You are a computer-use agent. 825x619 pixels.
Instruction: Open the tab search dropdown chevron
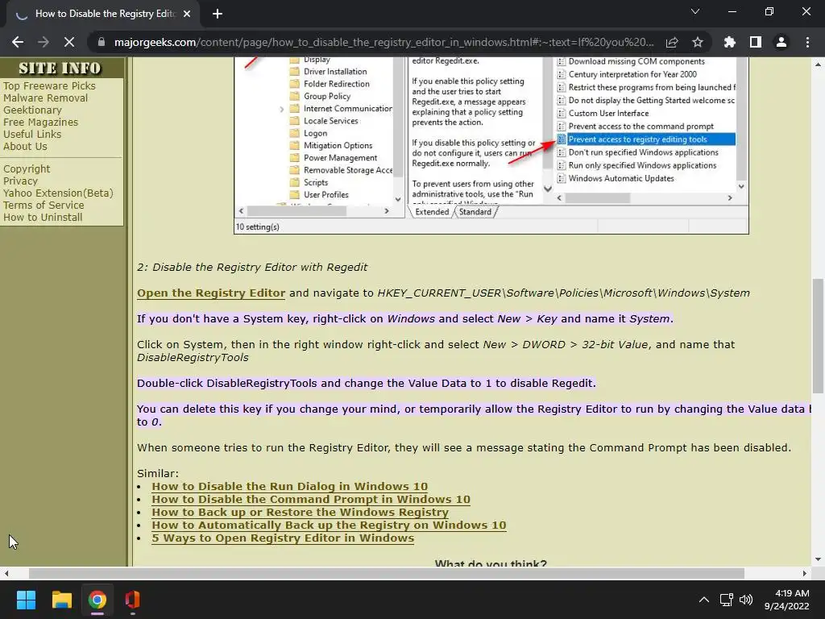[x=695, y=11]
